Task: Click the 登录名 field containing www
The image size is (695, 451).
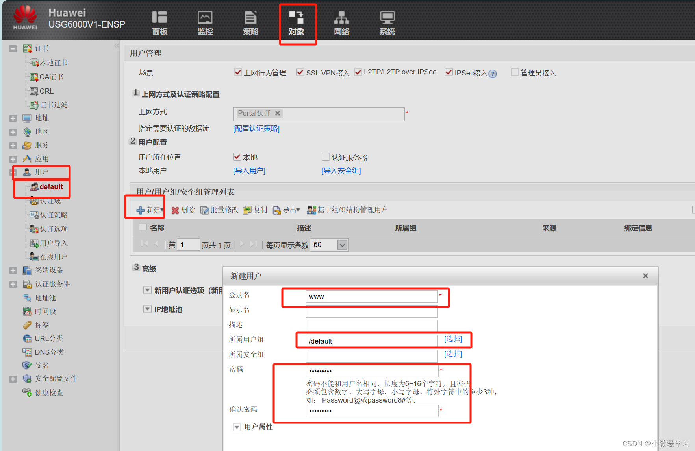Action: click(x=371, y=296)
